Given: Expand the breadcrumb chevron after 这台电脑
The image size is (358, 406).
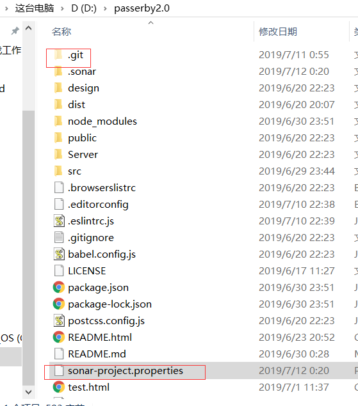Looking at the screenshot, I should pos(62,8).
